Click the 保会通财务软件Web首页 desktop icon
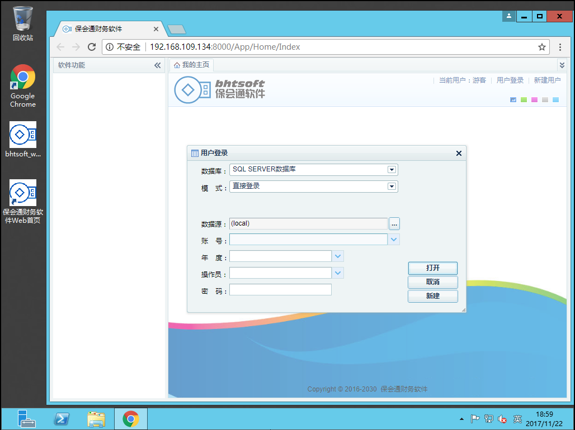Screen dimensions: 575x430 pos(23,193)
